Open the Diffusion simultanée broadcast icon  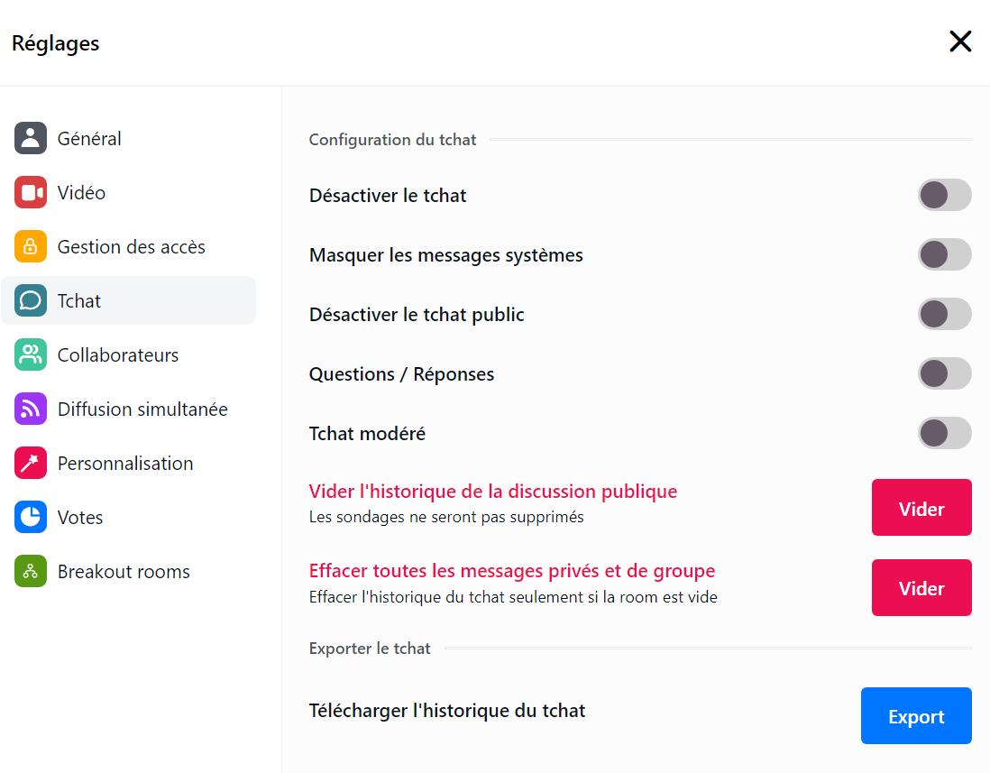(31, 409)
